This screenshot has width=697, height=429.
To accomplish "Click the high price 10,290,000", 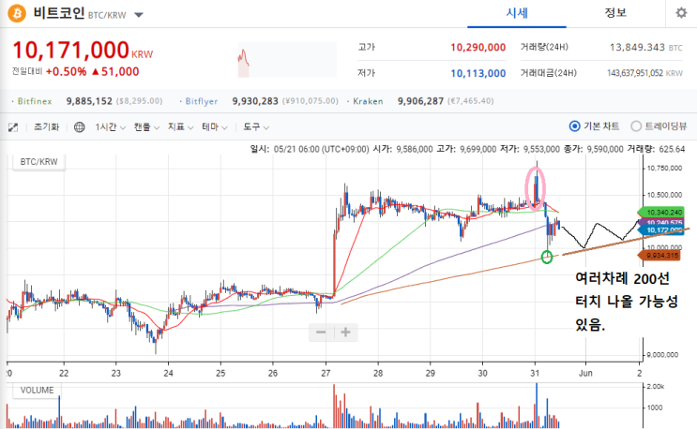I will [x=477, y=48].
